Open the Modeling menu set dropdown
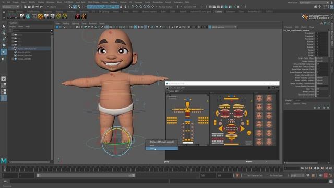Screen dimensions: 334x188 (10, 7)
